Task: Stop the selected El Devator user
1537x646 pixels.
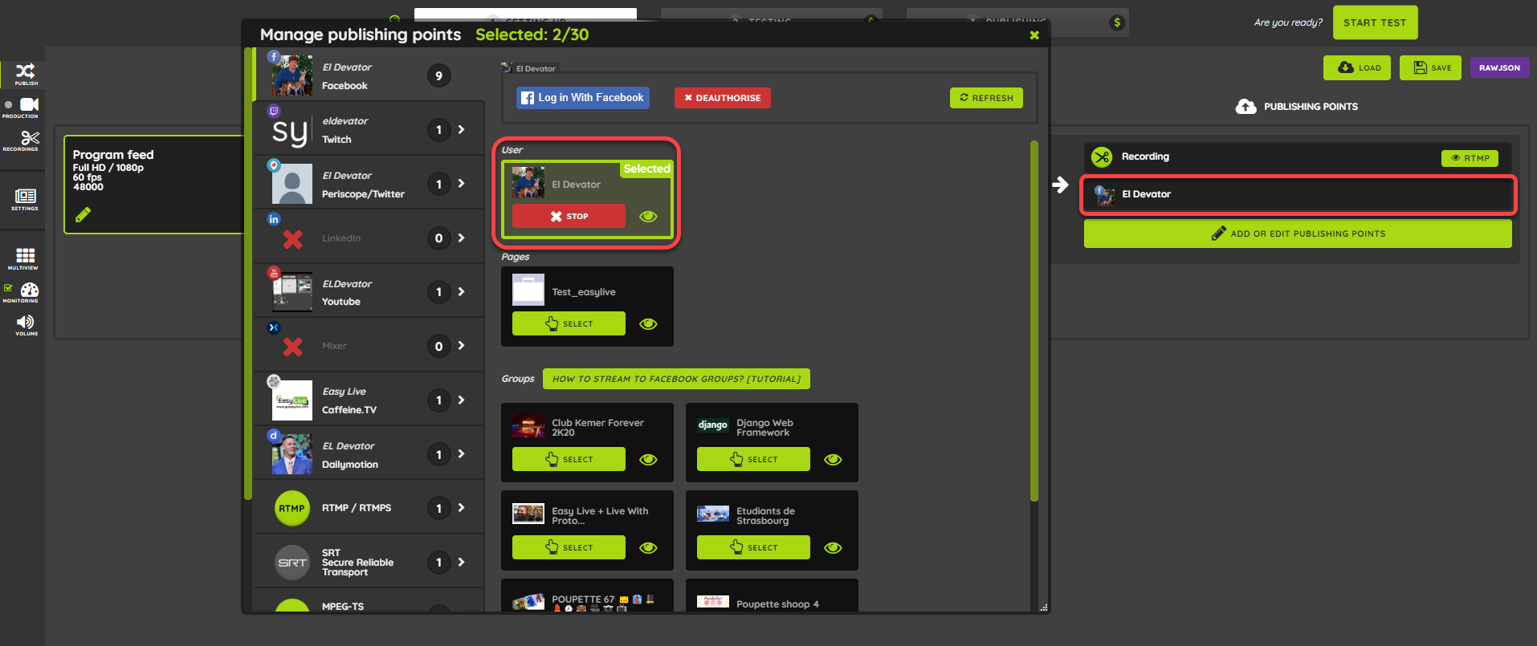Action: (569, 216)
